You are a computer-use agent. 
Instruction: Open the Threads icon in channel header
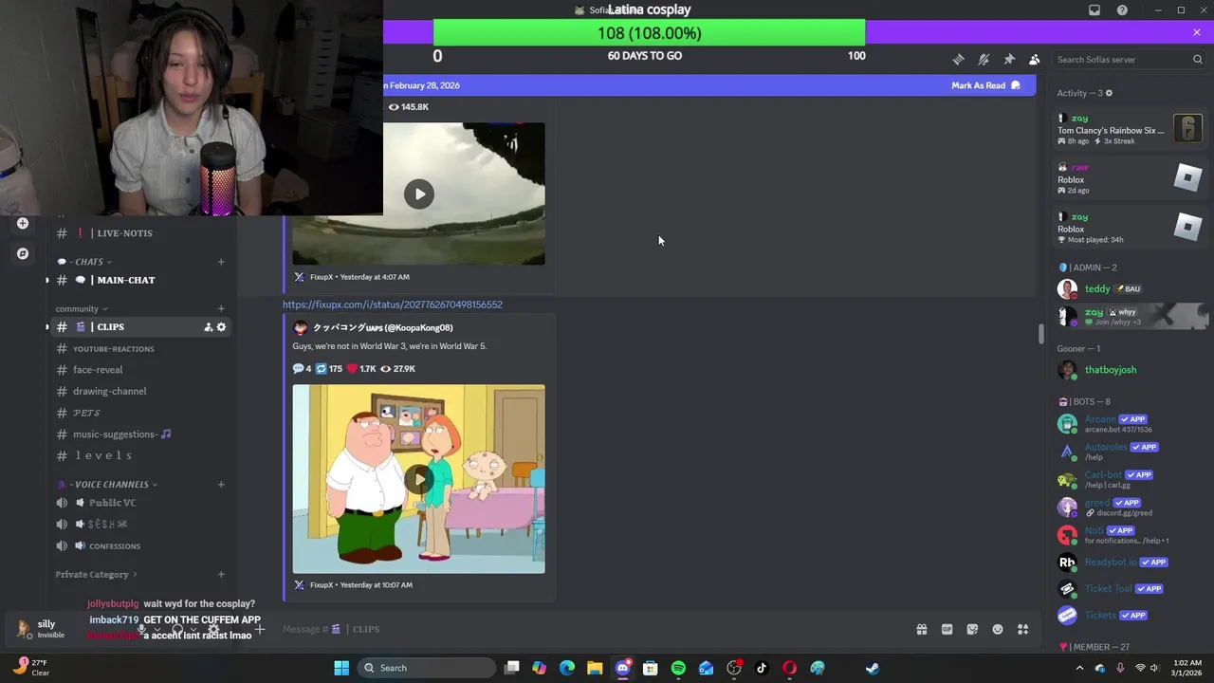[958, 59]
